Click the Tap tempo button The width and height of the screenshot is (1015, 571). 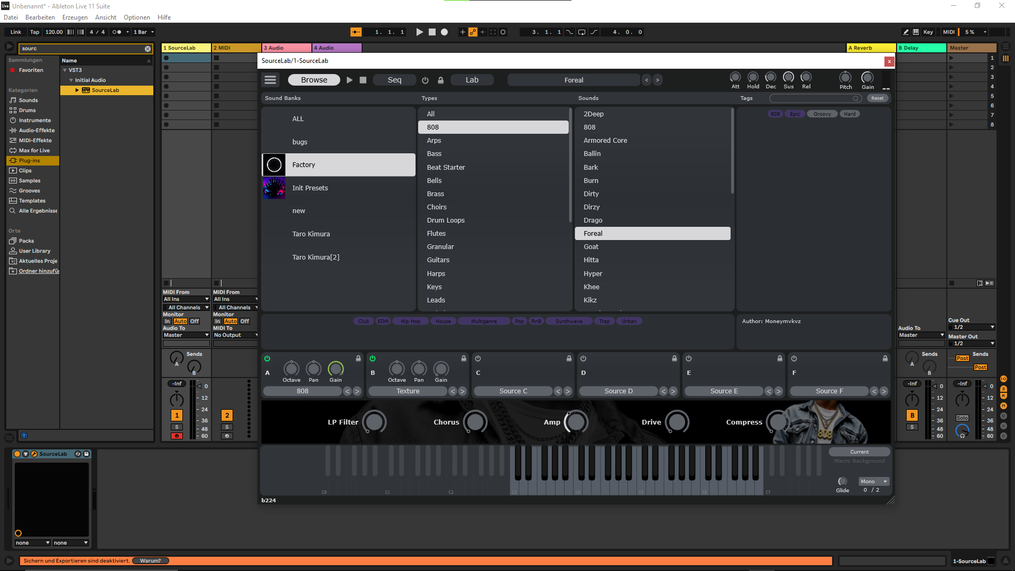[34, 32]
